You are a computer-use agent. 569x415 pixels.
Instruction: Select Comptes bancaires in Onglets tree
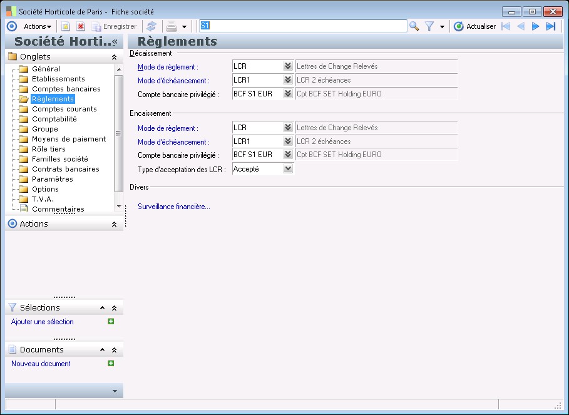point(66,89)
